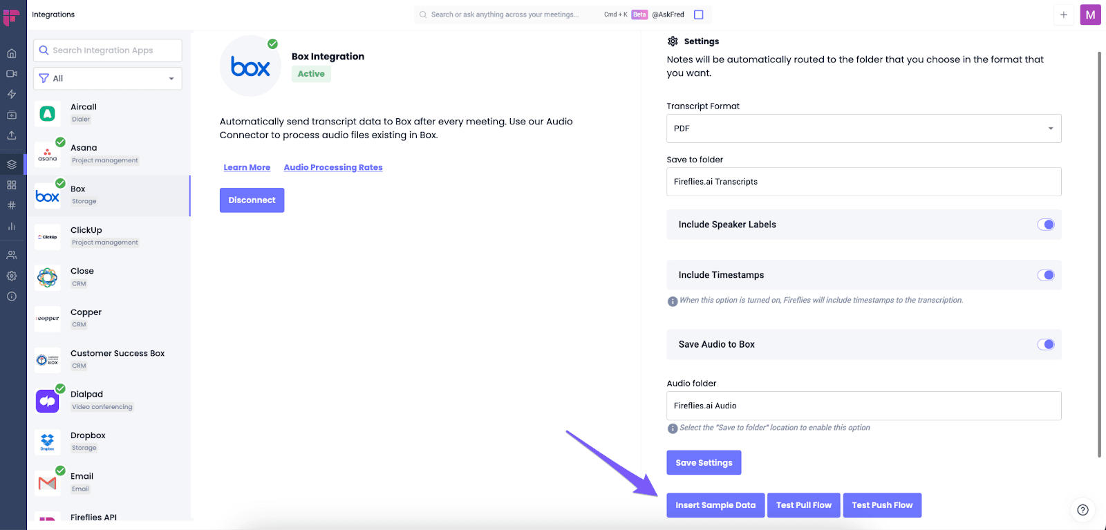Select the stacked layers Integrations icon
The height and width of the screenshot is (530, 1106).
(12, 164)
